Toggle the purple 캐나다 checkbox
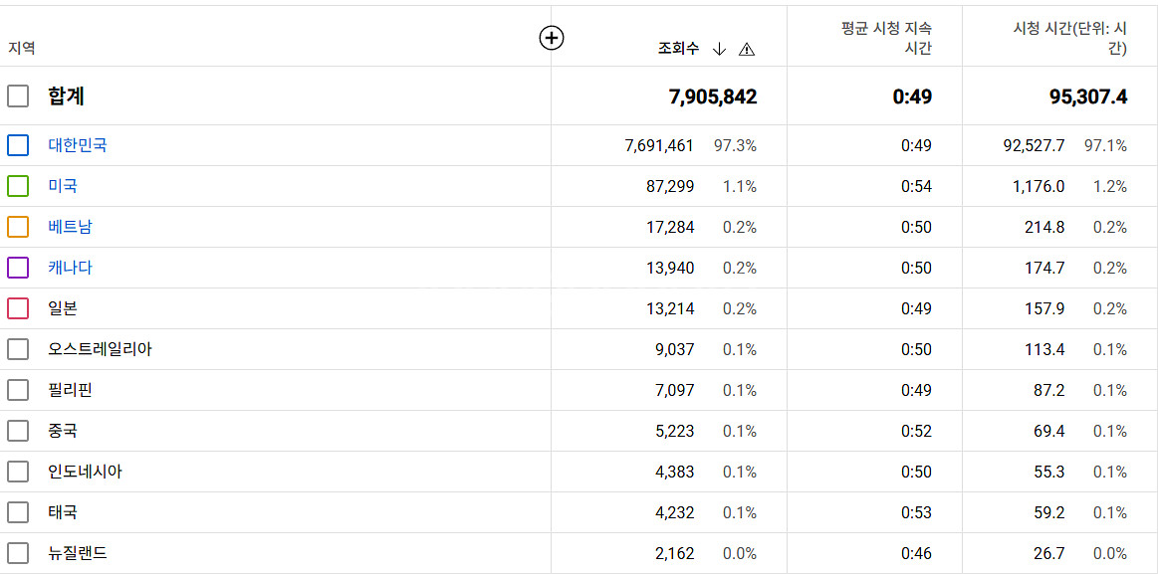This screenshot has width=1158, height=574. pos(18,268)
